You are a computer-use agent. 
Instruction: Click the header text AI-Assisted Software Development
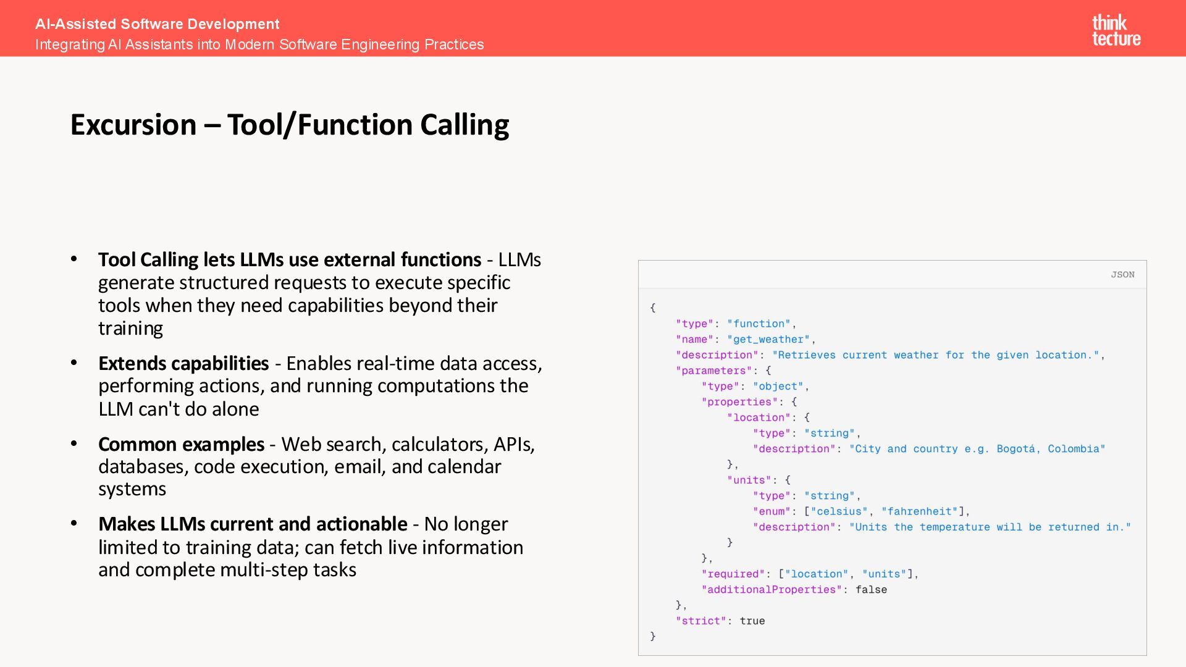coord(157,24)
